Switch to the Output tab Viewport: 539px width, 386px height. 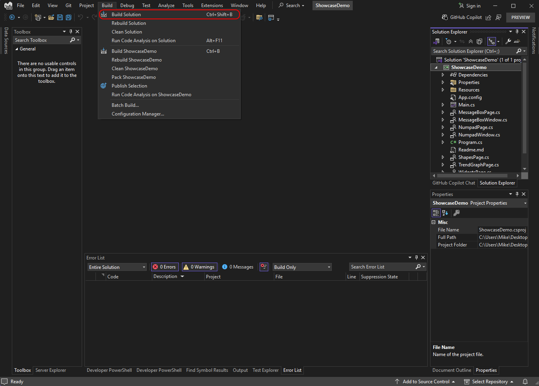240,370
